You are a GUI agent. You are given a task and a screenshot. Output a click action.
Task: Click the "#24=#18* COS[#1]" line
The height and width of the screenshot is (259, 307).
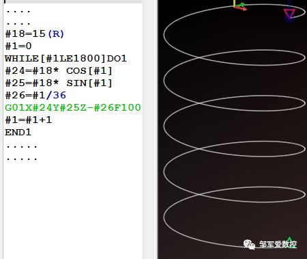click(59, 71)
